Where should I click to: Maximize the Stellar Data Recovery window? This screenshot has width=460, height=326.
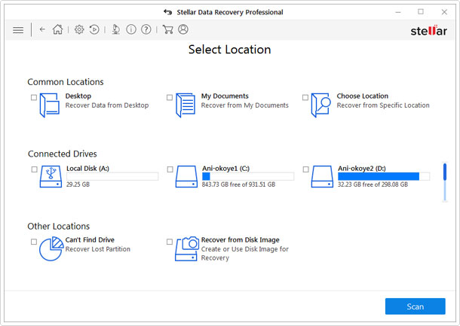pyautogui.click(x=421, y=12)
